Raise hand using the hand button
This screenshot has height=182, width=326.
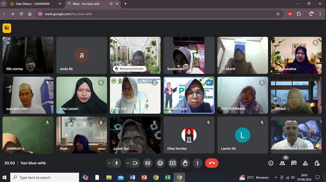pos(185,163)
